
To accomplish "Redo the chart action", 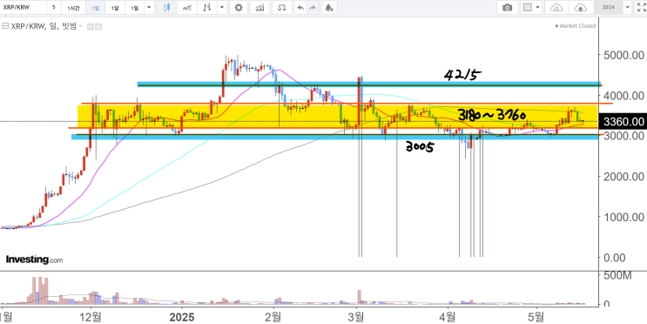I will pyautogui.click(x=313, y=8).
